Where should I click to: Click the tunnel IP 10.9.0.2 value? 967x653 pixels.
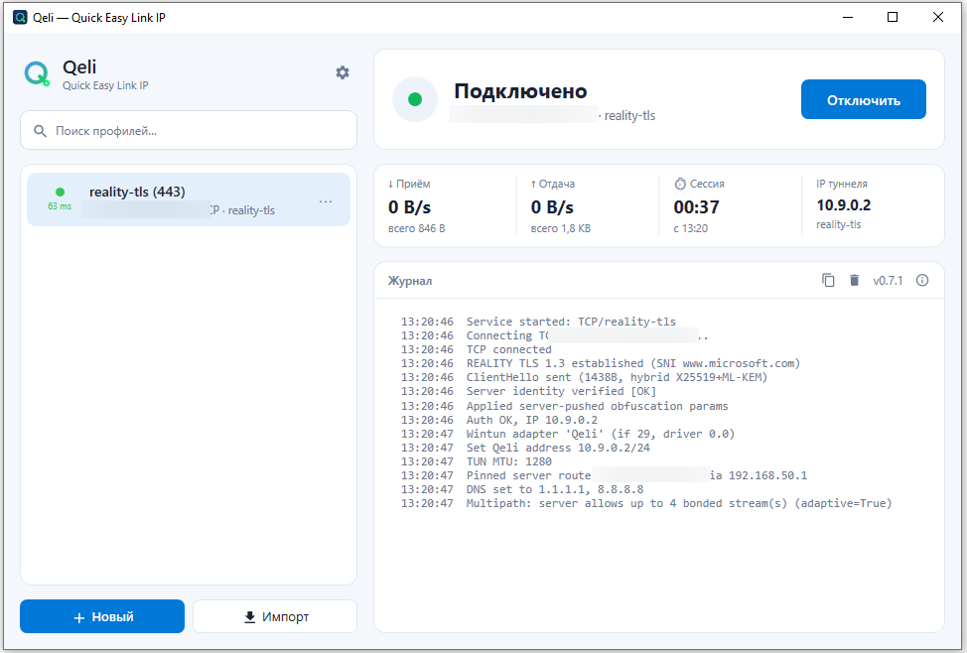(843, 205)
